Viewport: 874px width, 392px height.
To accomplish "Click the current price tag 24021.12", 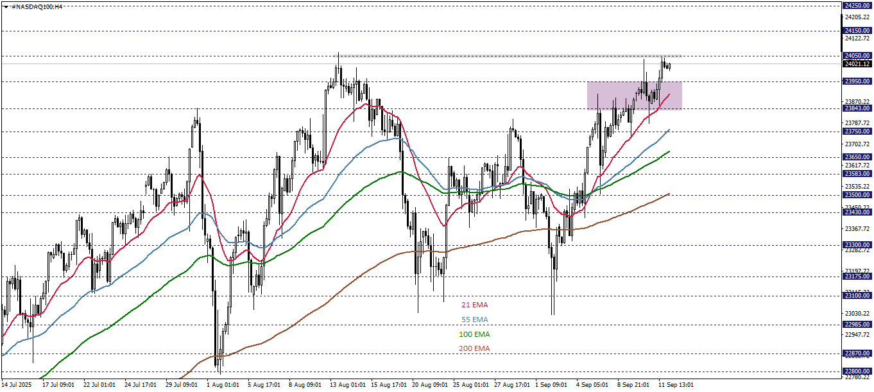I will [857, 64].
